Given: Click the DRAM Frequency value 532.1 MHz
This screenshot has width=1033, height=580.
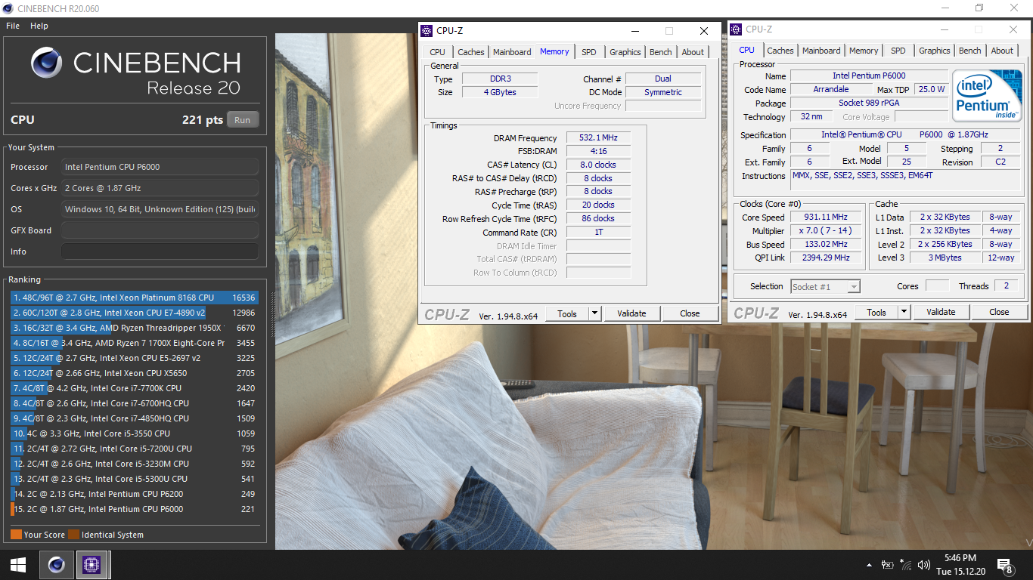Looking at the screenshot, I should click(598, 138).
